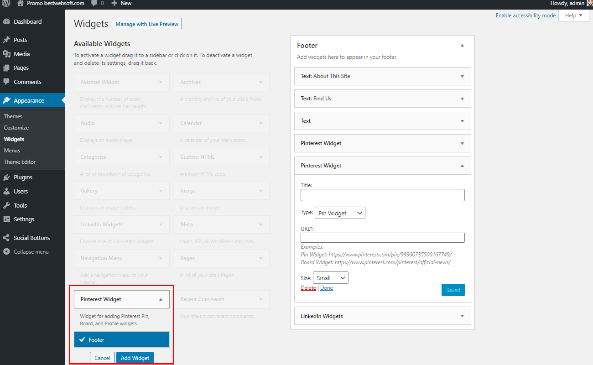Image resolution: width=593 pixels, height=365 pixels.
Task: Open the Widgets submenu item
Action: coord(14,139)
